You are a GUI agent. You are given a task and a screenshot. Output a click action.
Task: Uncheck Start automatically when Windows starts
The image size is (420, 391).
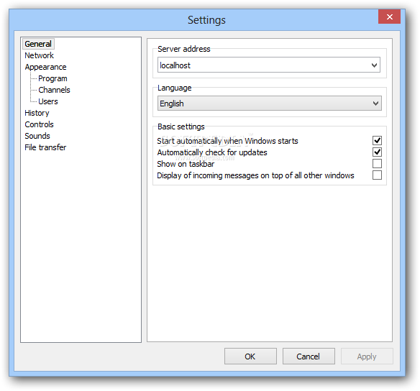(x=377, y=140)
